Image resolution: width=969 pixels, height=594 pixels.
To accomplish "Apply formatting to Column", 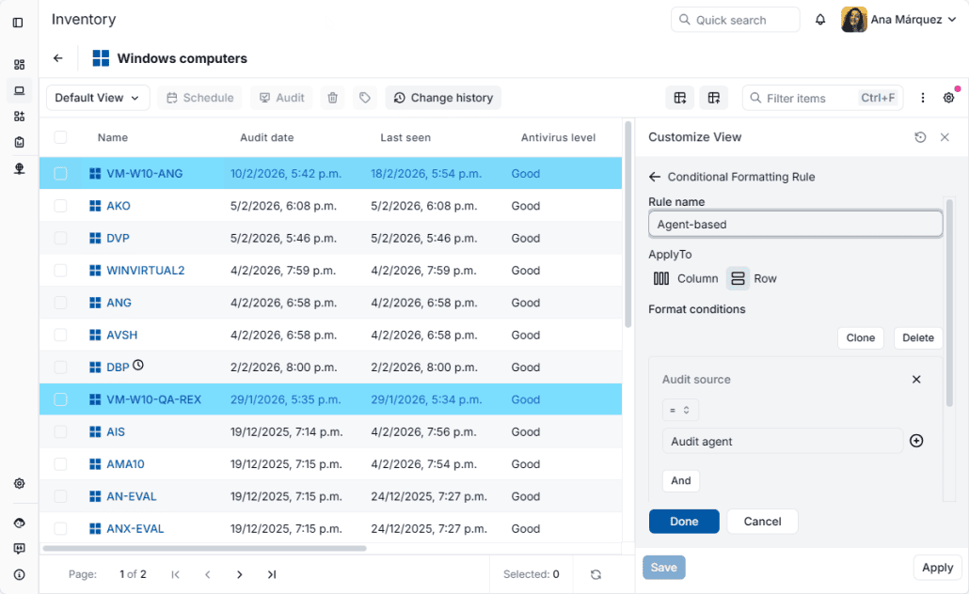I will point(685,278).
